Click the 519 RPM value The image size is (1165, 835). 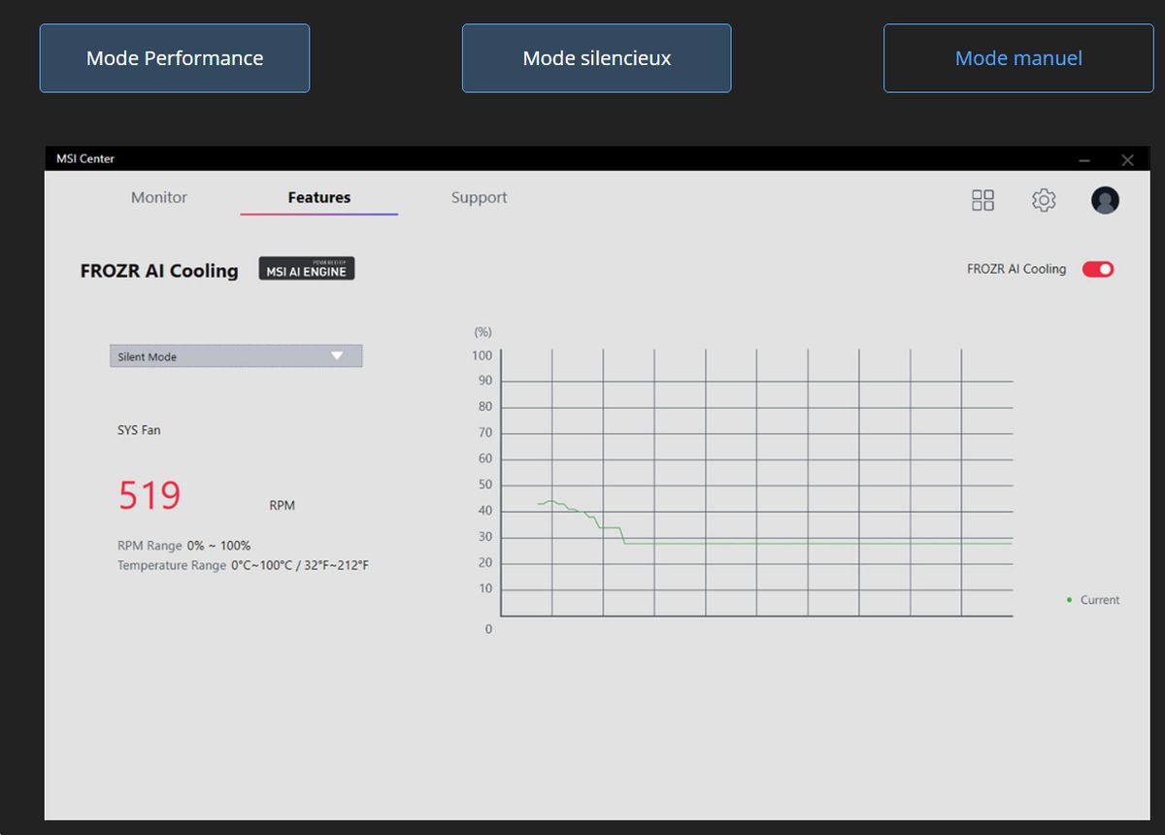tap(150, 496)
